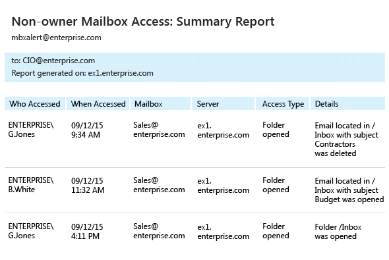Select the report title heading text

[143, 22]
